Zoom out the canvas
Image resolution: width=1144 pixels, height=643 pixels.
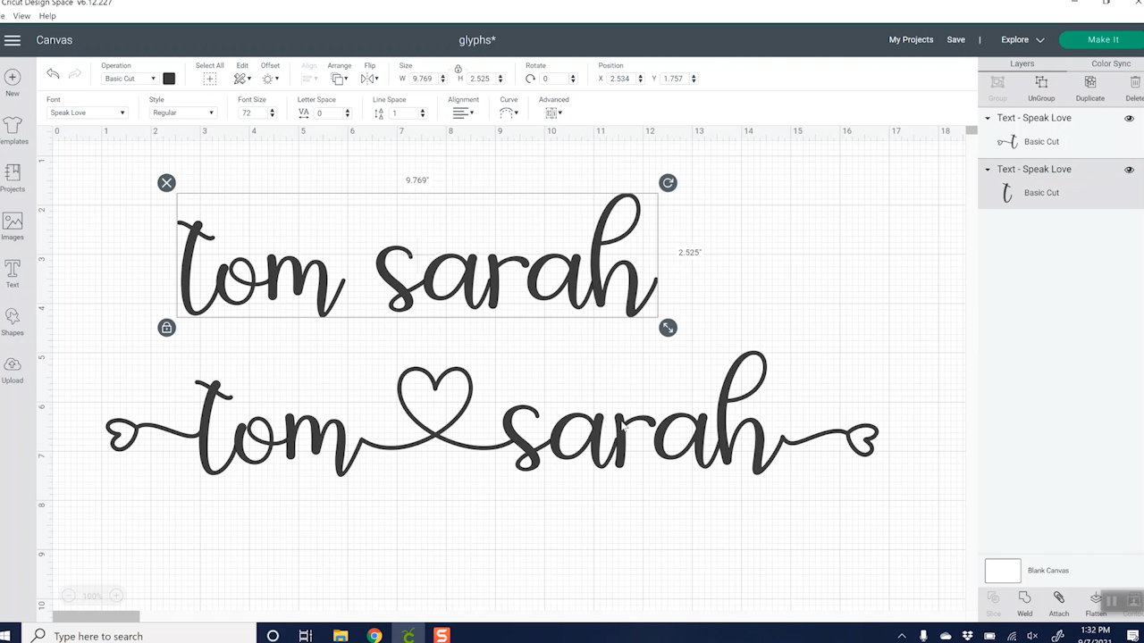tap(68, 596)
